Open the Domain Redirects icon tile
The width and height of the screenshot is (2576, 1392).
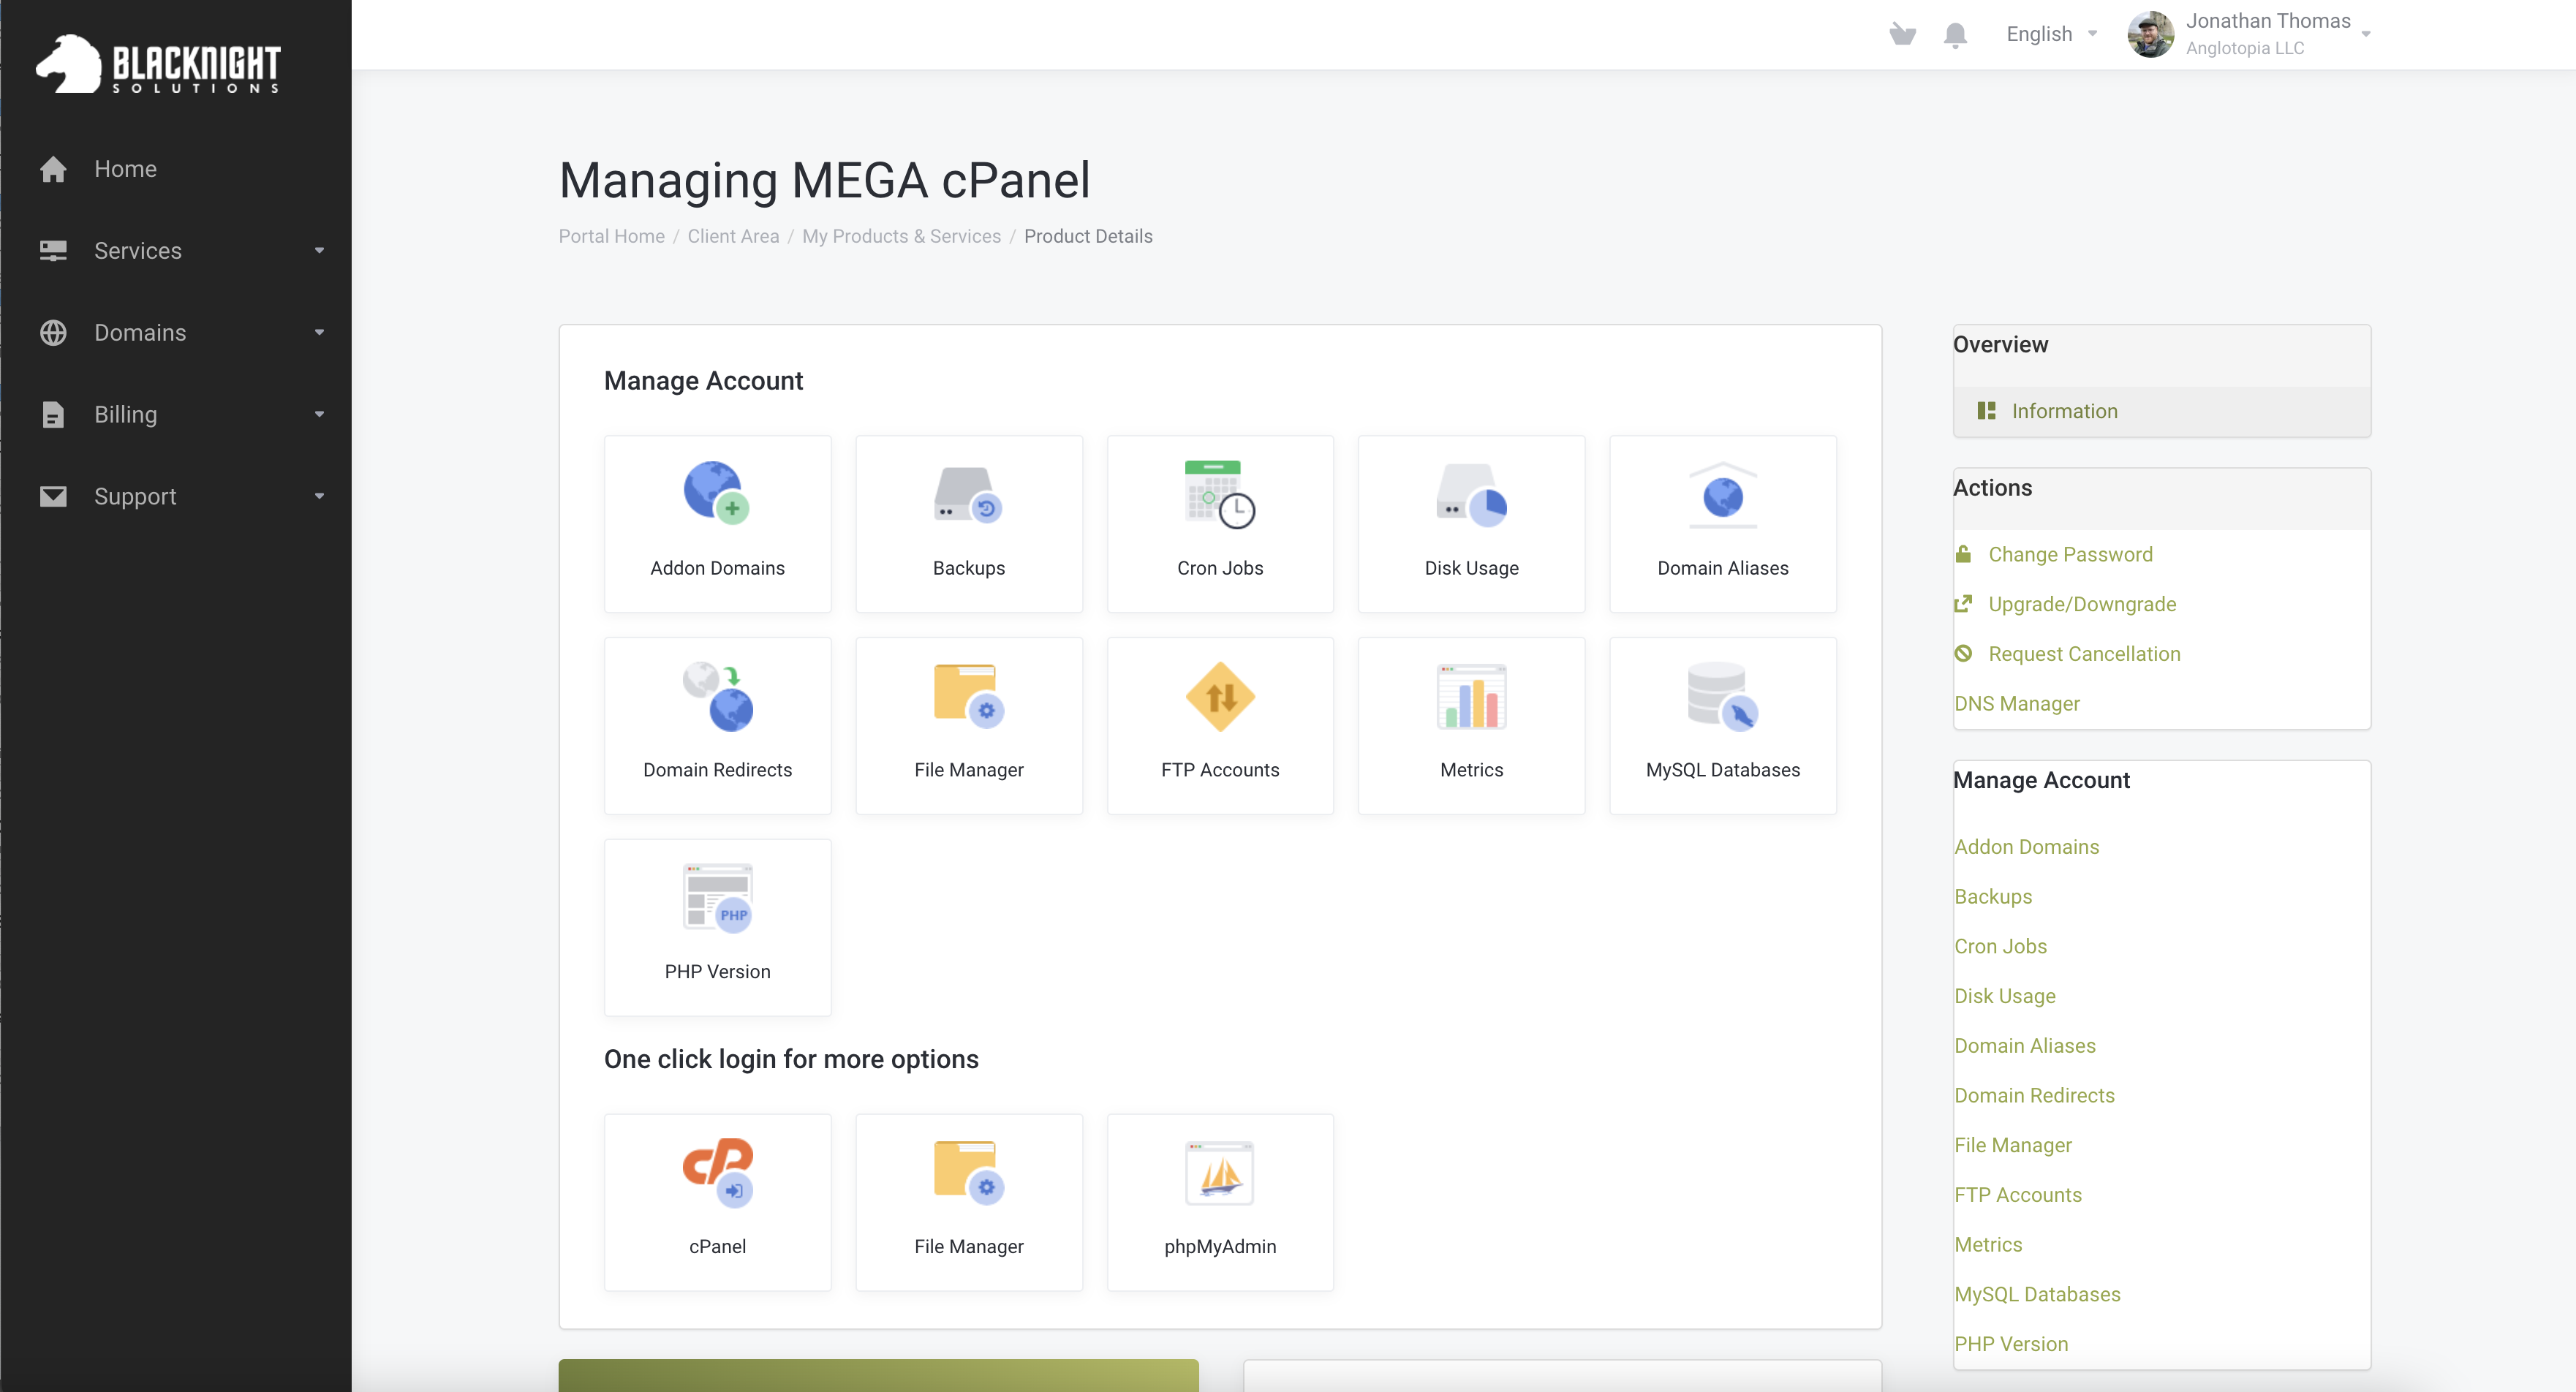717,725
